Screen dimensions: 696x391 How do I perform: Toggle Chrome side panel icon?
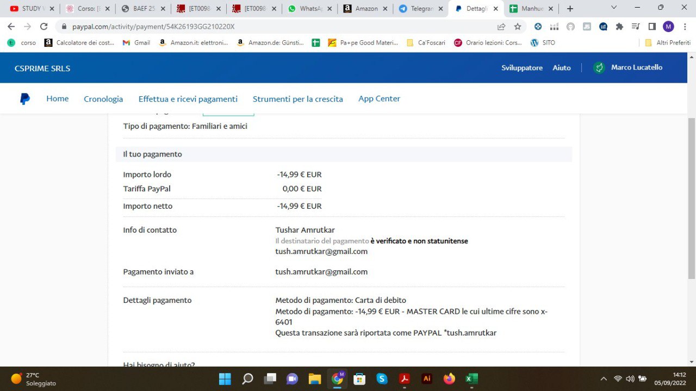652,27
